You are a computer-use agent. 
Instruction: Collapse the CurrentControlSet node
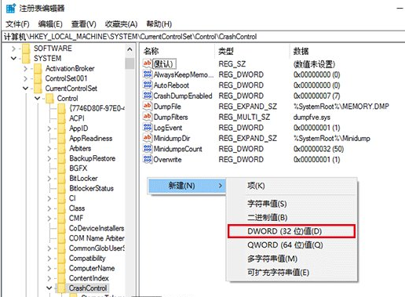[x=25, y=89]
